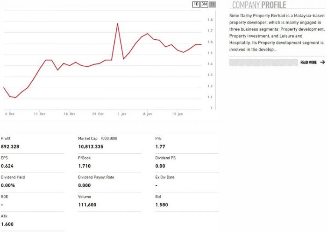Click the hatched gray bar left of READ MORE
Screen dimensions: 327x232
[x=263, y=62]
